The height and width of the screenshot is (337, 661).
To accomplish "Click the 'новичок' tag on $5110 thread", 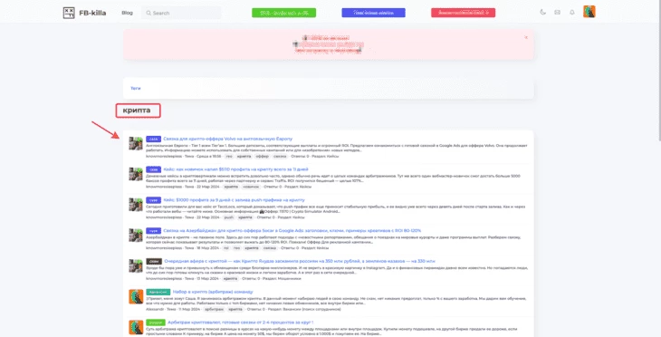I will click(251, 187).
